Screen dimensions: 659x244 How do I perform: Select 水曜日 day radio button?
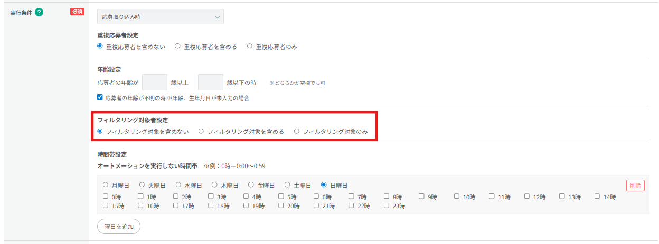point(178,185)
